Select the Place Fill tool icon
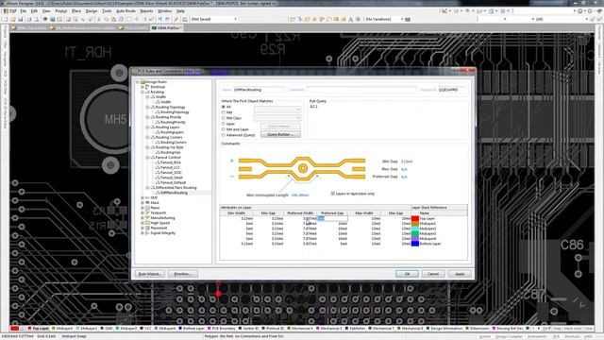This screenshot has width=604, height=340. [x=336, y=19]
